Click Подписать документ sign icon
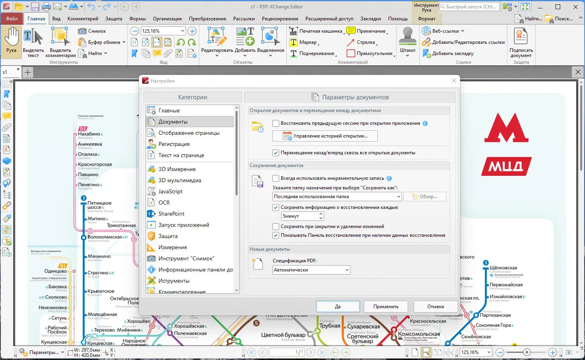 [521, 43]
